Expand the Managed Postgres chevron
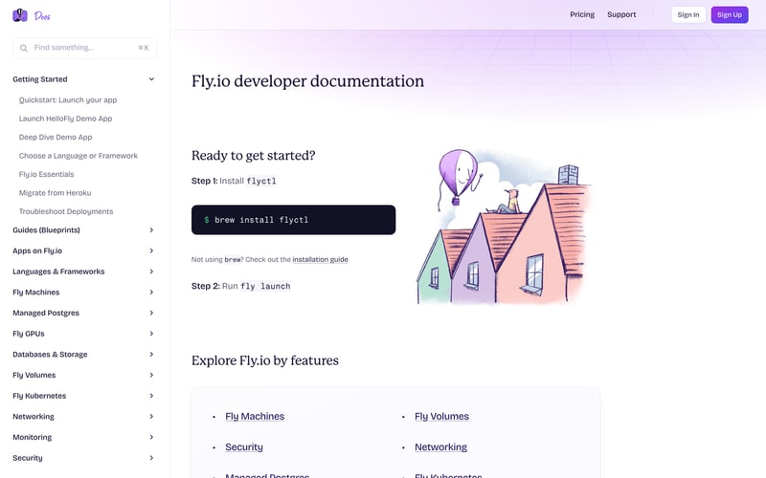Image resolution: width=766 pixels, height=478 pixels. pyautogui.click(x=151, y=313)
